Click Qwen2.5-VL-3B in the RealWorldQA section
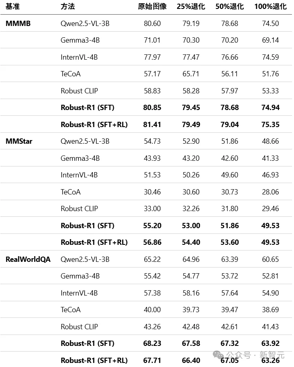This screenshot has height=367, width=294. 85,259
